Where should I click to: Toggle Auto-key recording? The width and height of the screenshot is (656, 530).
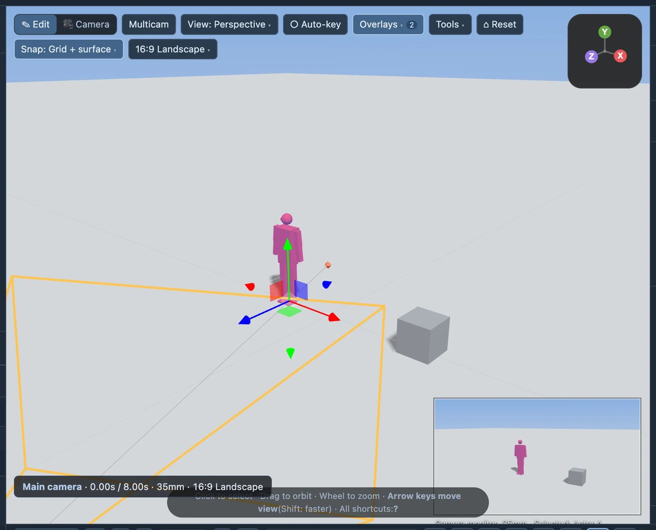click(x=316, y=24)
